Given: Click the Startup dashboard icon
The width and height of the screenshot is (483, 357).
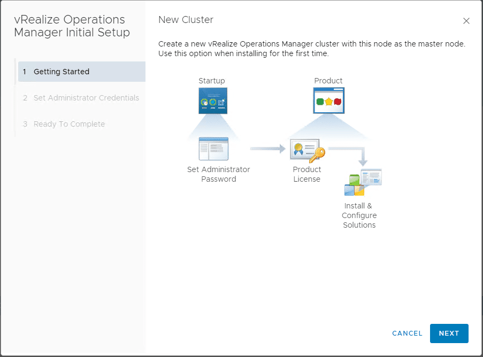Looking at the screenshot, I should point(213,100).
